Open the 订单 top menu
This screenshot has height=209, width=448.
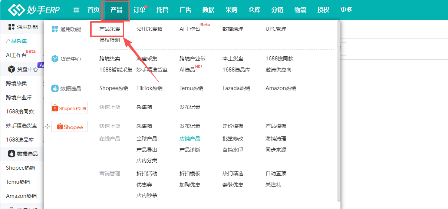tap(139, 10)
